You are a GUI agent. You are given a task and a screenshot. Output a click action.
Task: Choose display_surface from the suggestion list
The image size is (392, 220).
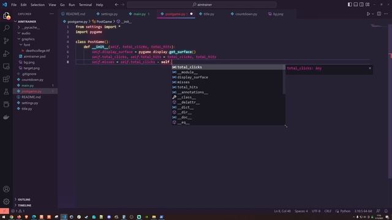[x=227, y=77]
